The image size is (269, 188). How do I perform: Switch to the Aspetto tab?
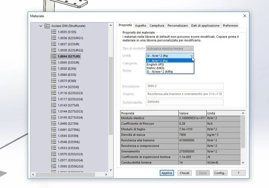coord(140,26)
